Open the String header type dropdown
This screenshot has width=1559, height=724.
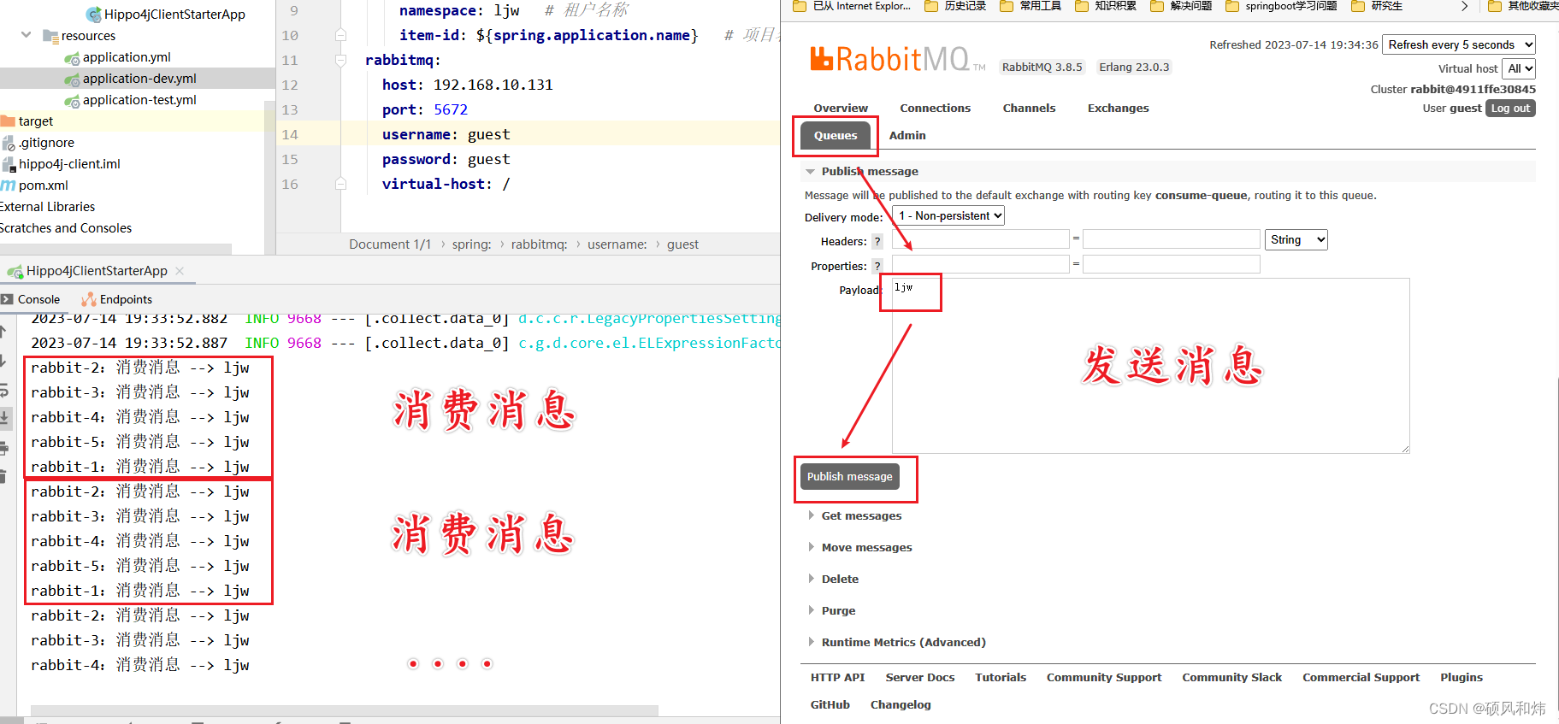(x=1296, y=239)
